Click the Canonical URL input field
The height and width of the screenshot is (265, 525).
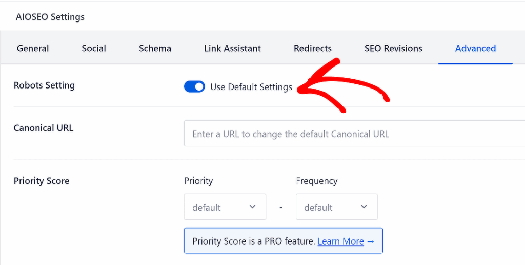pos(354,134)
